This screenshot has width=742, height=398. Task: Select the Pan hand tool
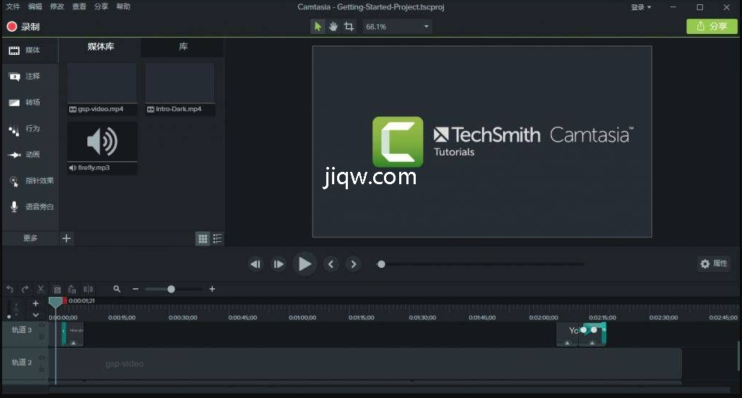(333, 27)
